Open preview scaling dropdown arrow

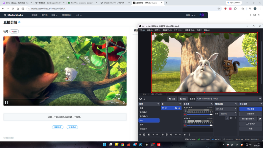tap(167, 94)
